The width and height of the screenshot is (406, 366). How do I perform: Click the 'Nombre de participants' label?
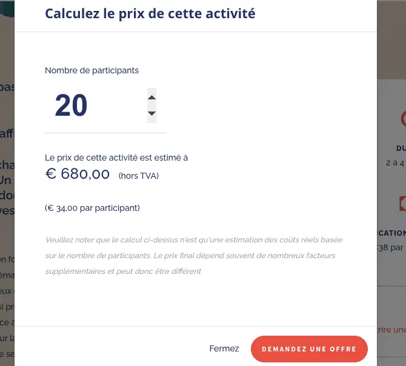[x=92, y=70]
